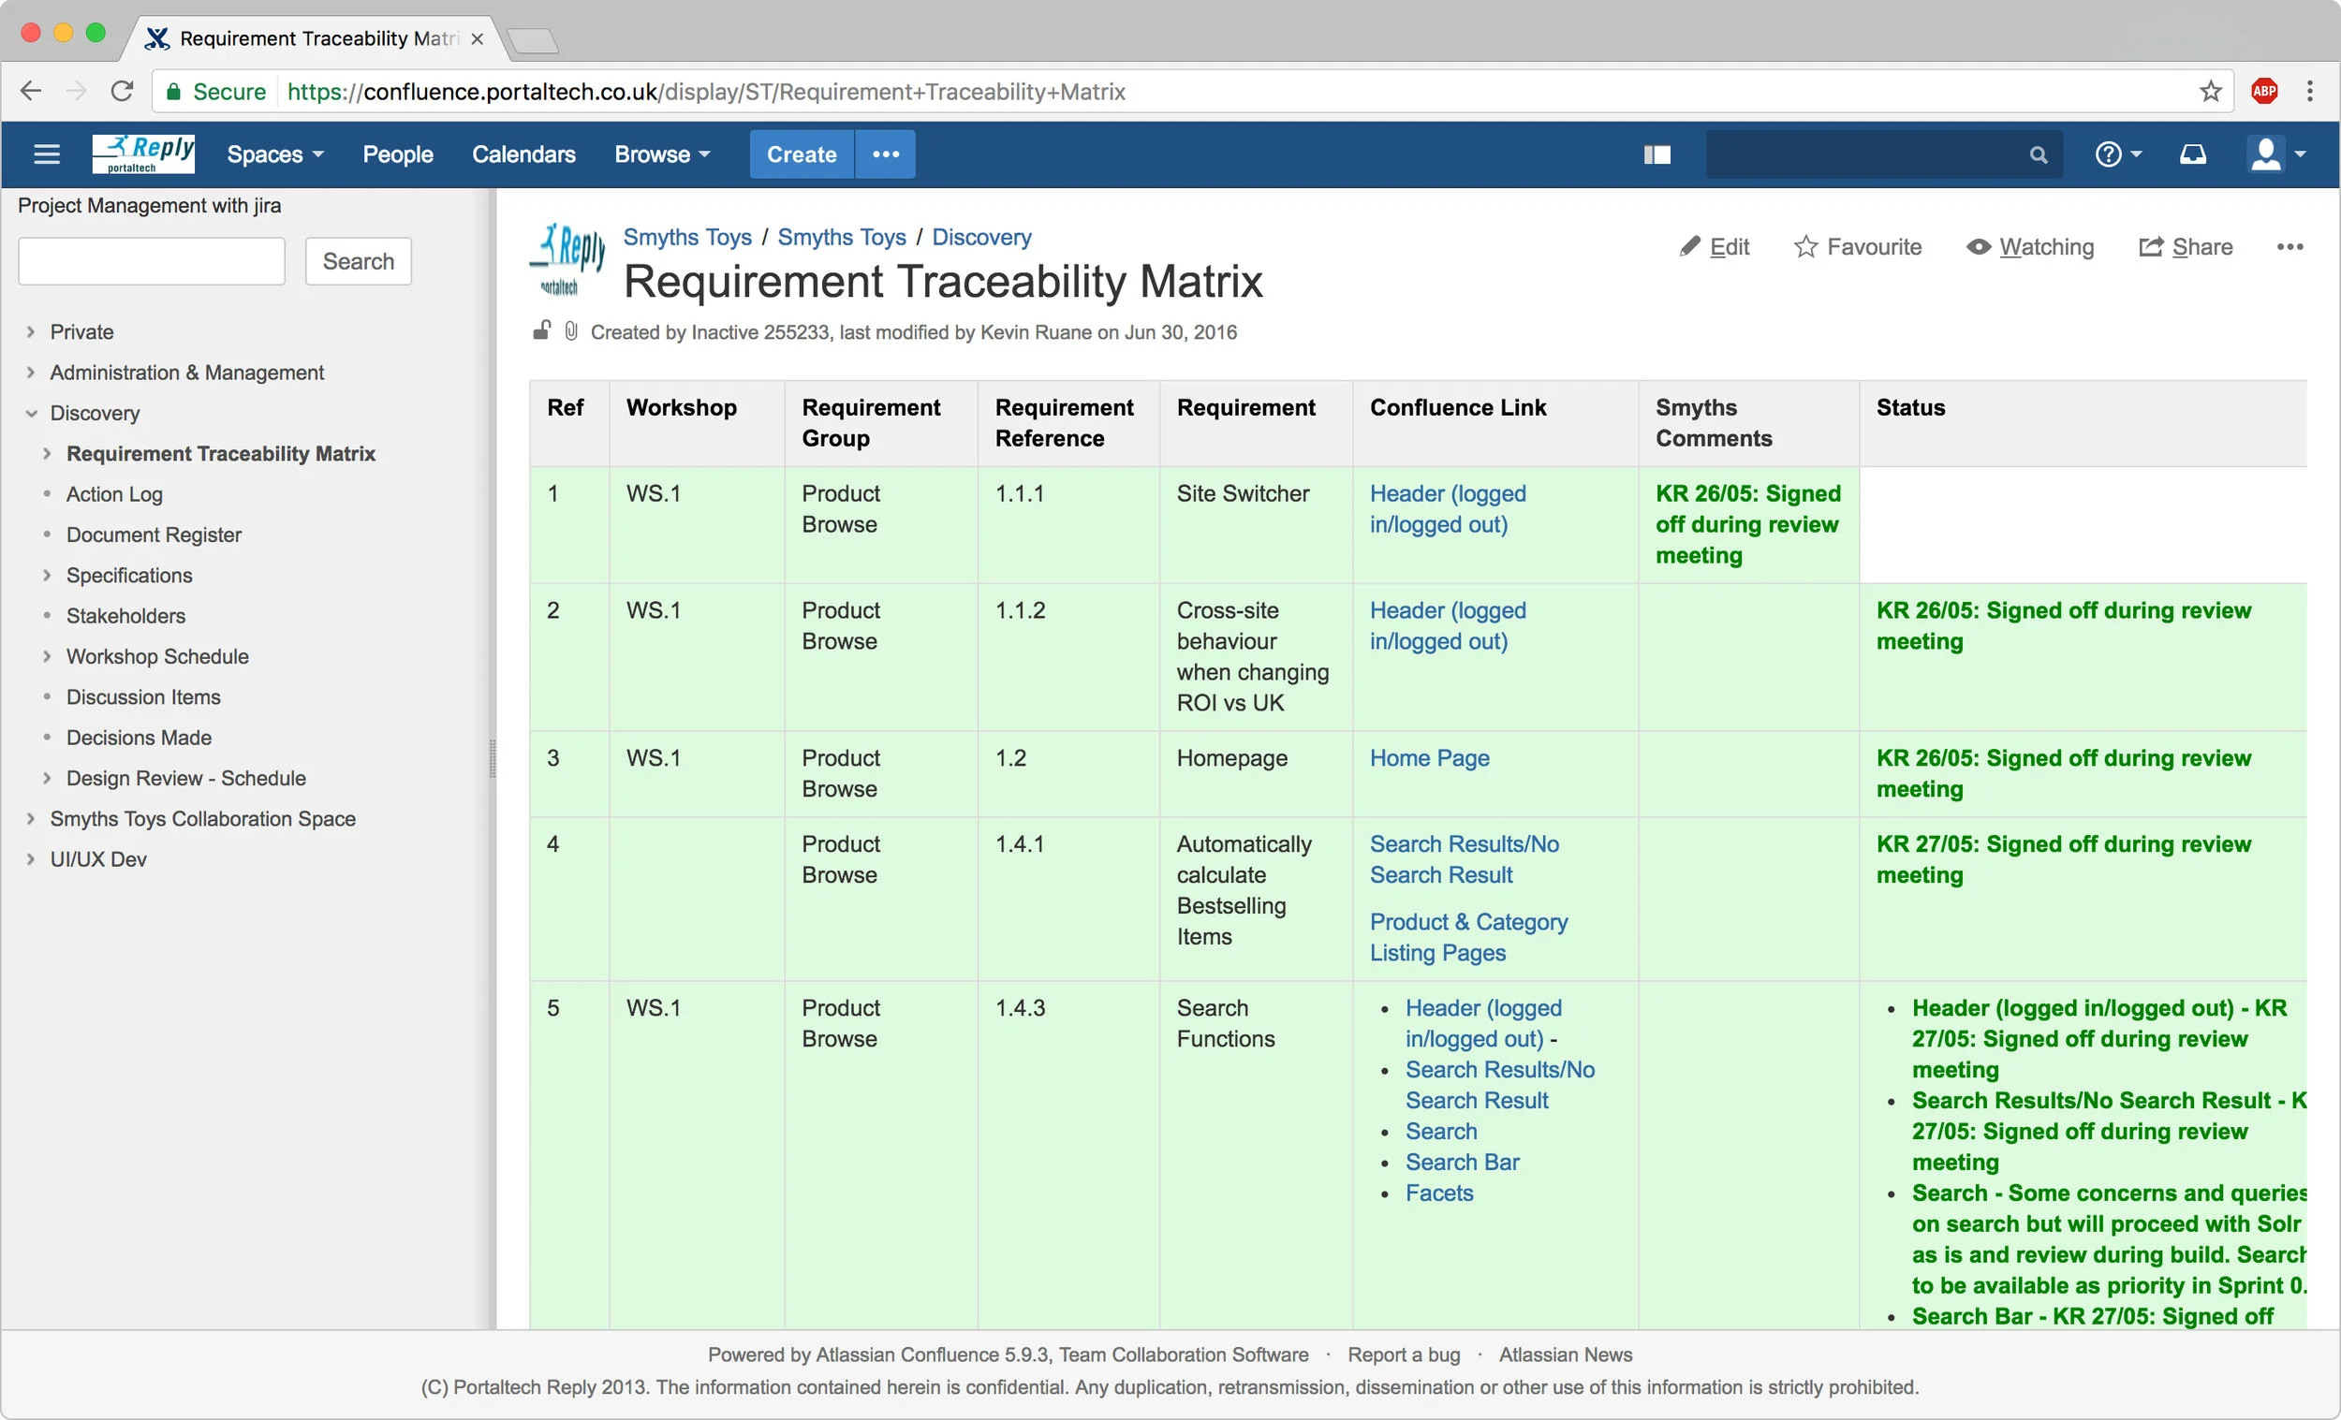Image resolution: width=2341 pixels, height=1420 pixels.
Task: Toggle the sidebar panel icon in the header
Action: point(1656,154)
